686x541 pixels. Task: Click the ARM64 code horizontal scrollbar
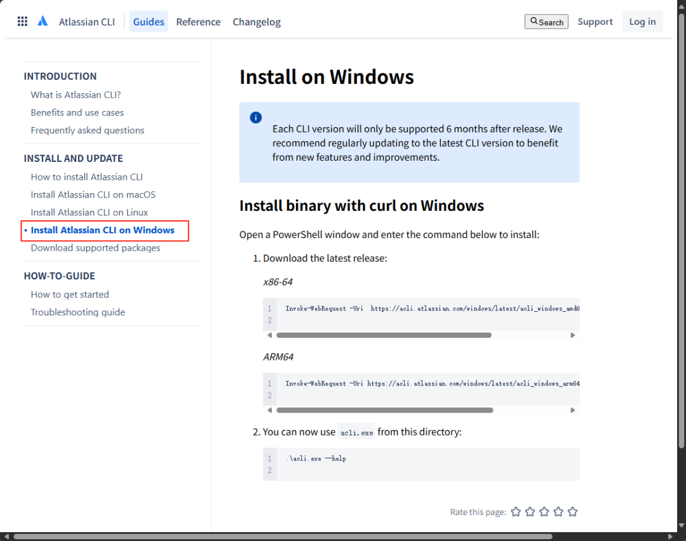click(385, 410)
